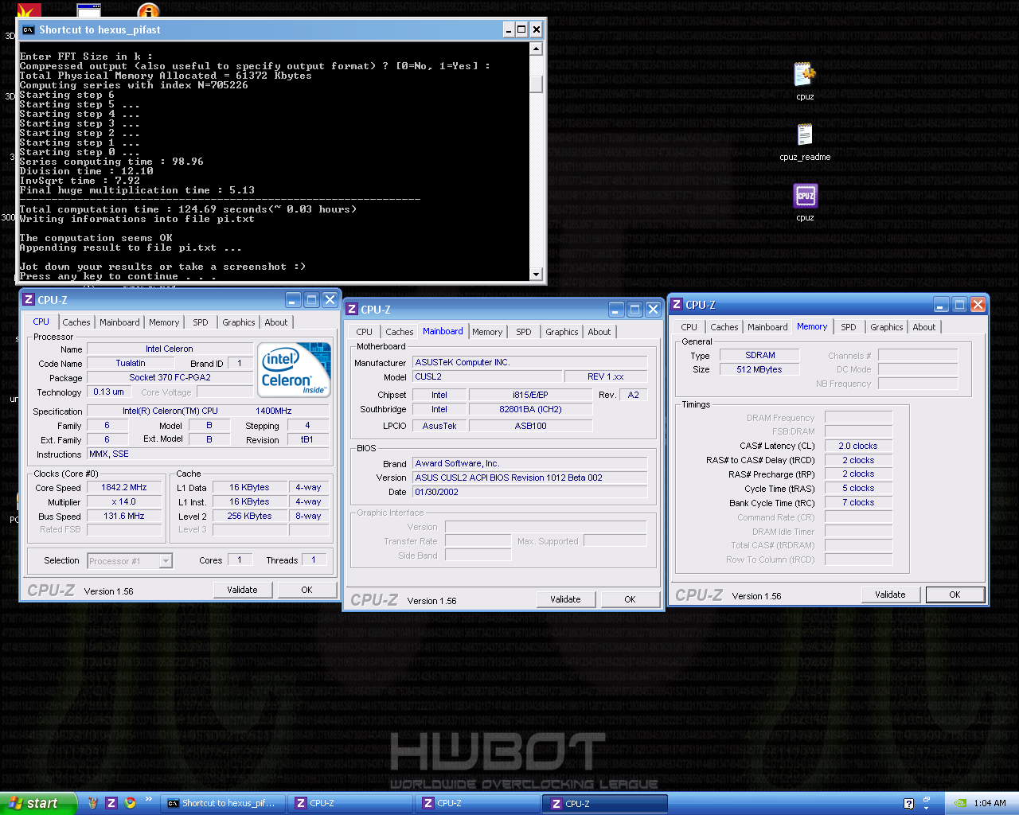Screen dimensions: 1019x815
Task: Select CPU tab in rightmost CPU-Z window
Action: (x=689, y=327)
